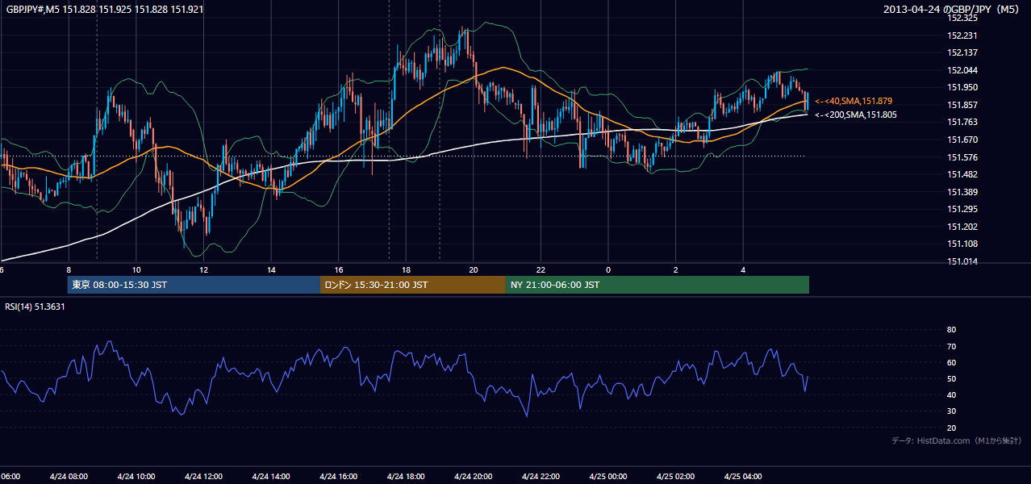
Task: Select the ロンドン 15:30-21:00 JST session bar
Action: (x=413, y=285)
